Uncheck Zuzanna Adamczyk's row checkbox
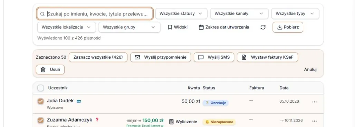The image size is (355, 127). (40, 120)
